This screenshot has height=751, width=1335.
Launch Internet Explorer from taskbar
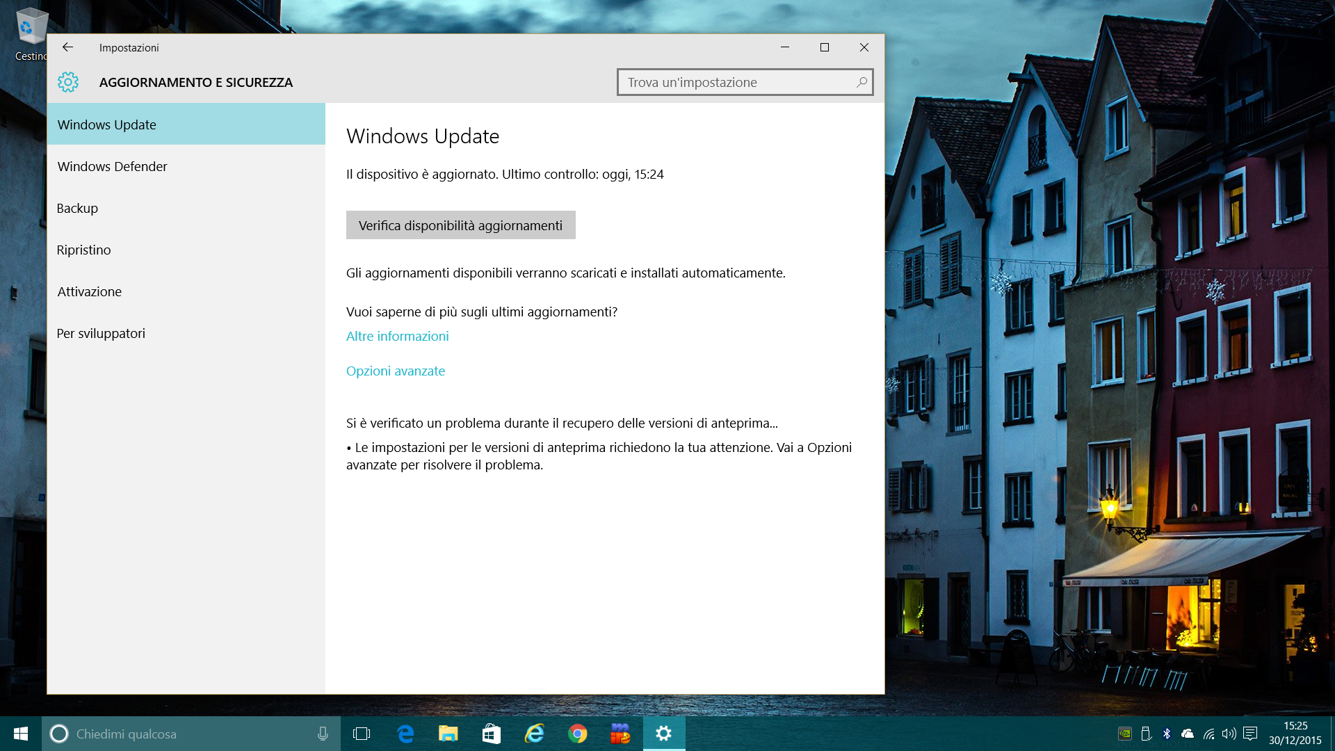coord(535,734)
